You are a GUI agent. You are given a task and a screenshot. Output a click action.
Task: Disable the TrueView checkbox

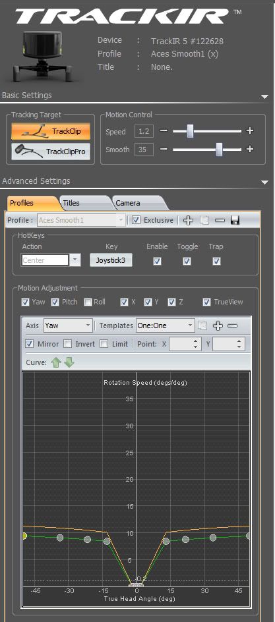206,302
